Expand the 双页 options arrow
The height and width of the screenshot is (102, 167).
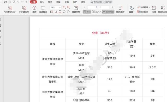tap(100, 12)
